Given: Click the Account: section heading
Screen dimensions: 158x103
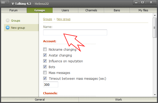Looking at the screenshot, I should [x=50, y=41].
